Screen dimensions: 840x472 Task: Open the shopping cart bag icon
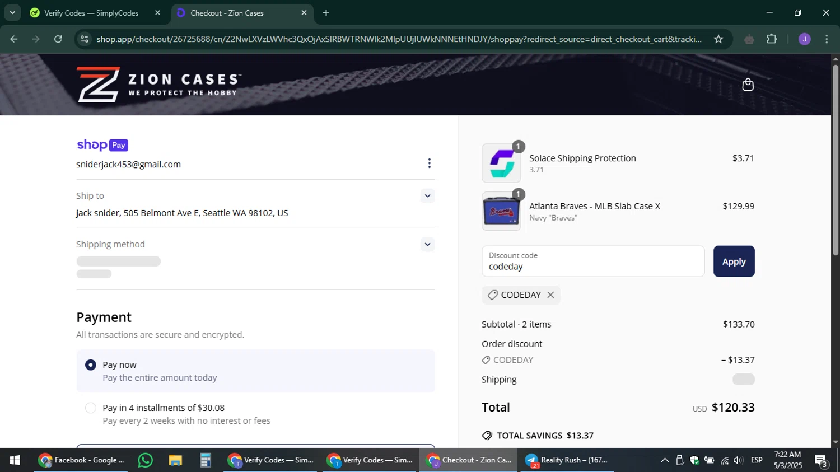click(x=748, y=85)
